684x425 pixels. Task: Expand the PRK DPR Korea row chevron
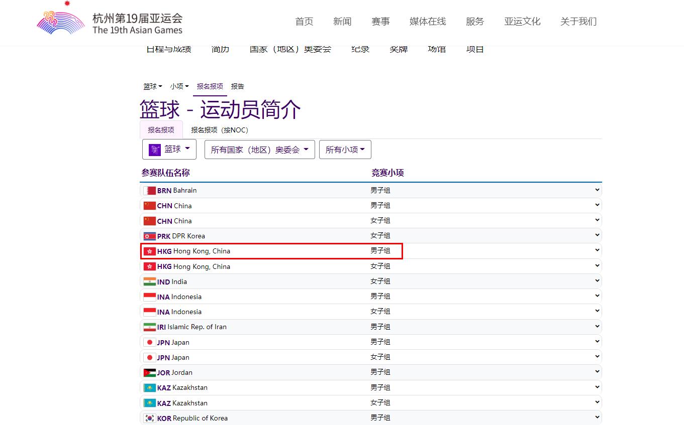coord(597,235)
